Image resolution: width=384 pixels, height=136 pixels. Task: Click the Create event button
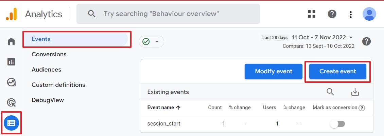pos(337,72)
